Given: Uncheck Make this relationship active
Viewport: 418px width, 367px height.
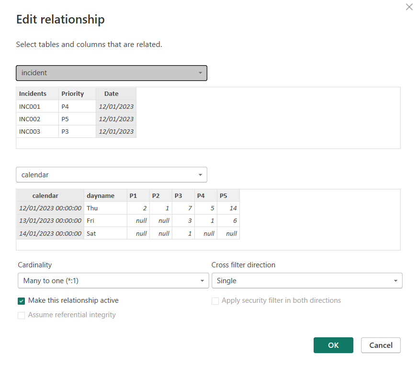Looking at the screenshot, I should pyautogui.click(x=22, y=301).
